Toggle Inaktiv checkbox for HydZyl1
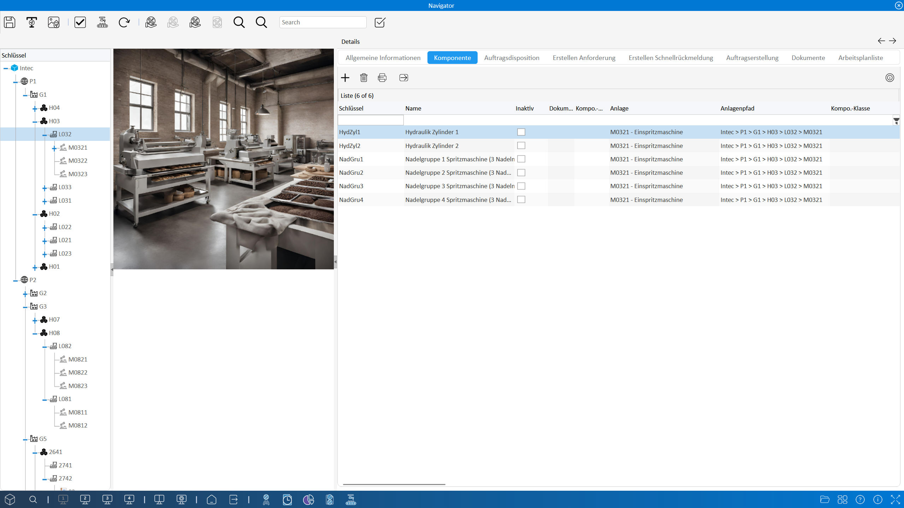904x508 pixels. 521,132
